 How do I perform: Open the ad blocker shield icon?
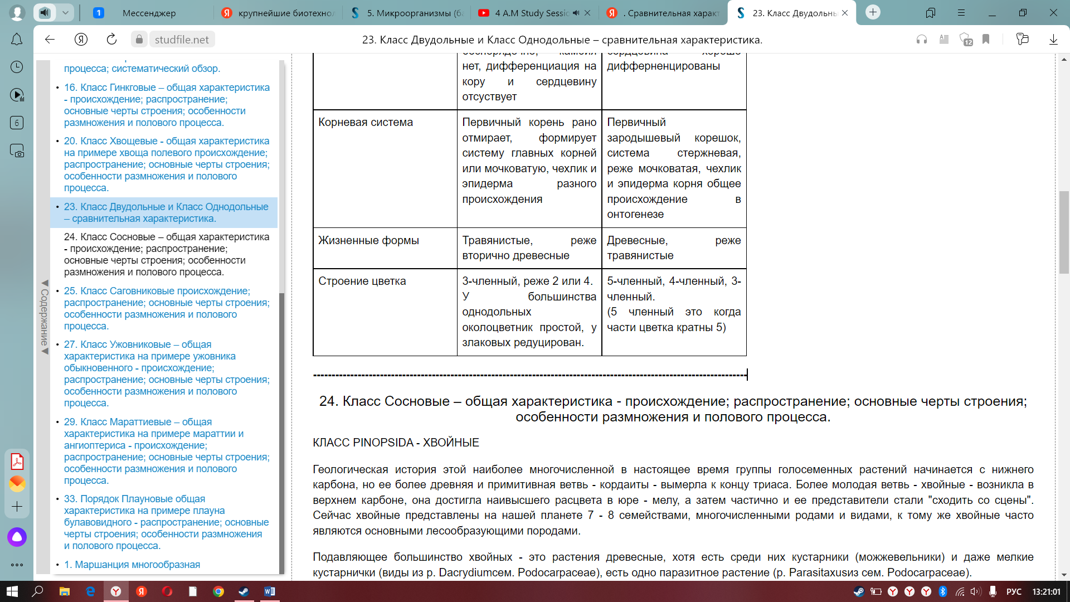click(x=966, y=39)
